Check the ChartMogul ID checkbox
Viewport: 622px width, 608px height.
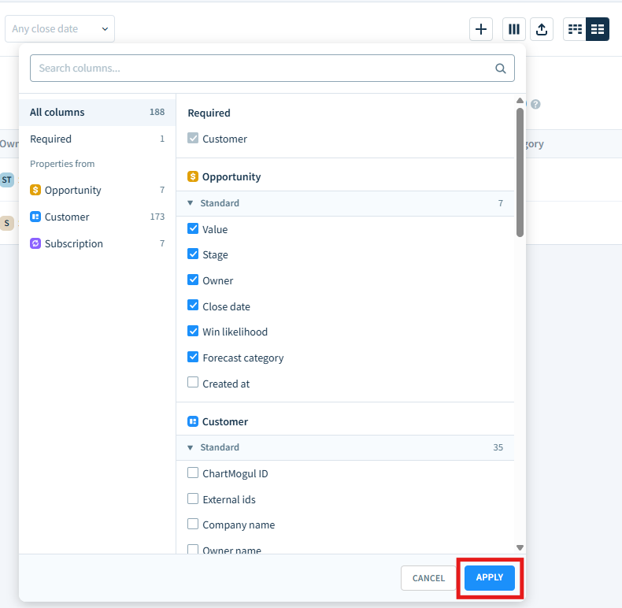pos(193,473)
